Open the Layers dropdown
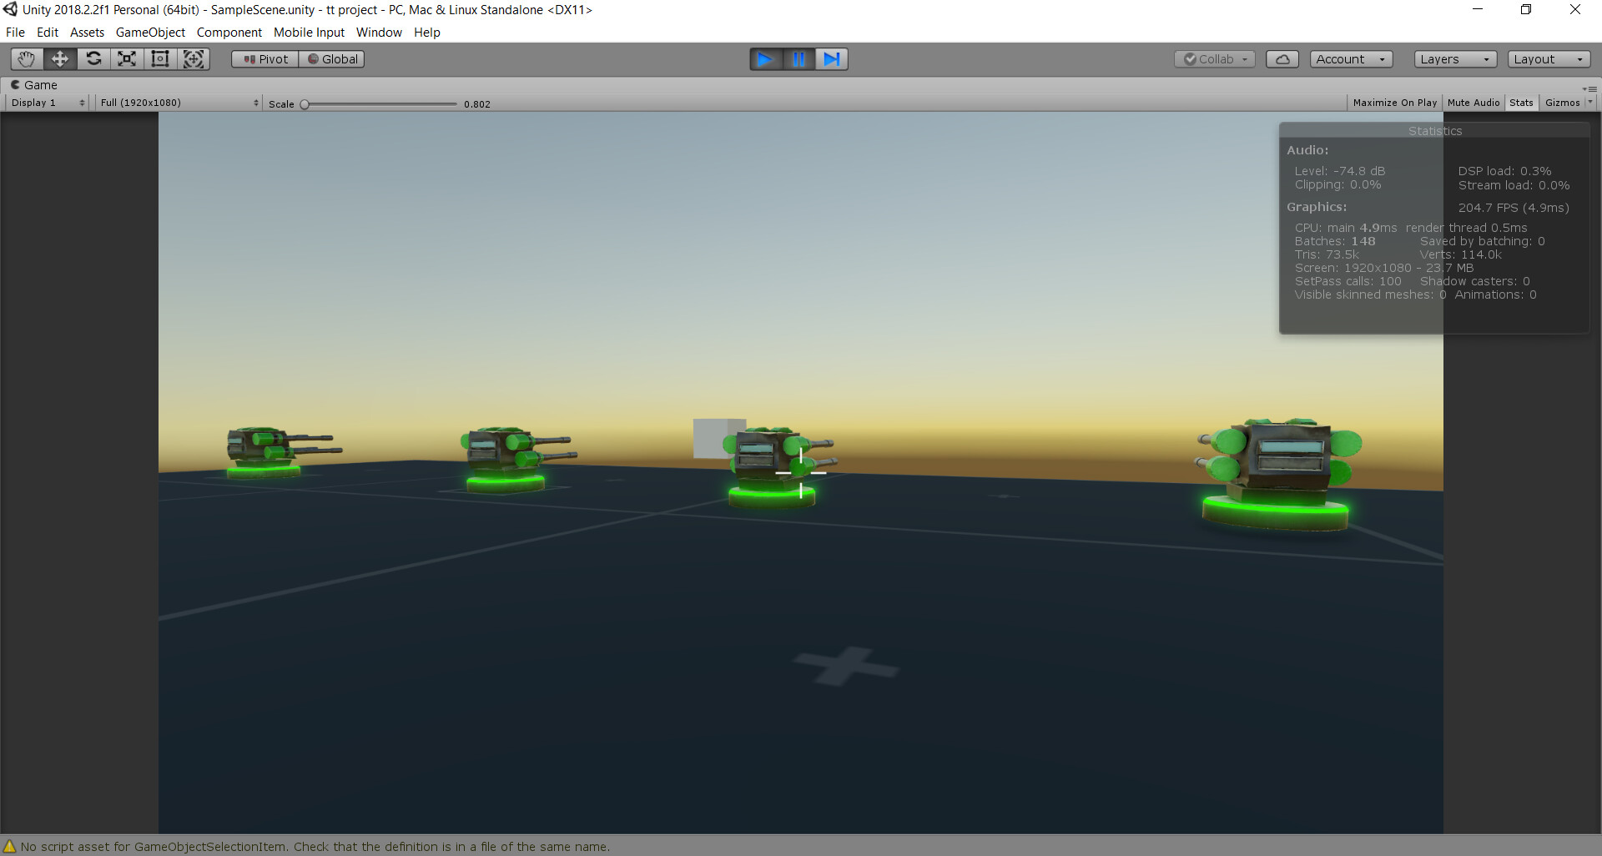Screen dimensions: 1602x856 pos(1453,58)
